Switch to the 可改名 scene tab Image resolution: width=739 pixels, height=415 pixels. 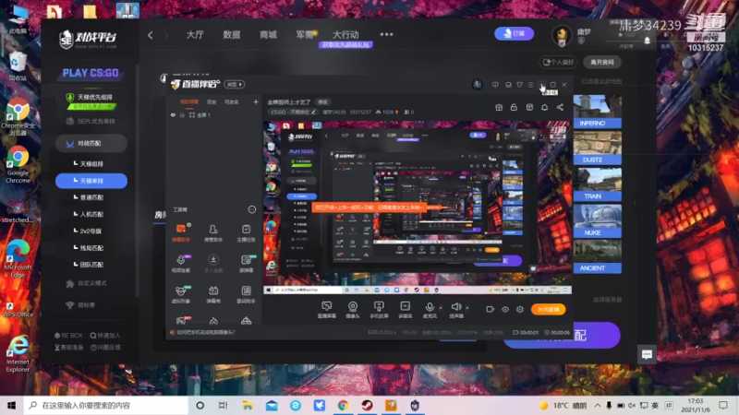[232, 101]
